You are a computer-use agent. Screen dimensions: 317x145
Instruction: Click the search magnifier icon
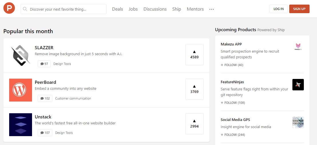pyautogui.click(x=25, y=9)
